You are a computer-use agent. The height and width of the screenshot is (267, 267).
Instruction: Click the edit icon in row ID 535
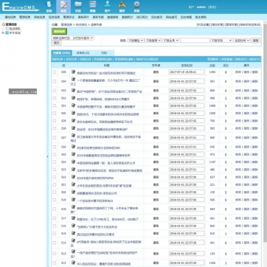point(73,72)
